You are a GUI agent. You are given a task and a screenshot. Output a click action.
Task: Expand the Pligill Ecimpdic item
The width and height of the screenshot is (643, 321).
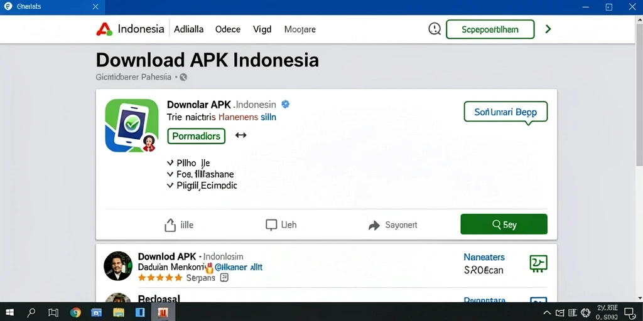[202, 185]
